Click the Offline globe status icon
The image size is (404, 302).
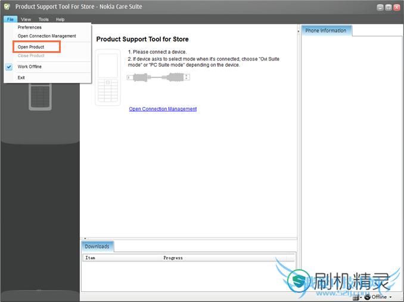click(x=368, y=297)
